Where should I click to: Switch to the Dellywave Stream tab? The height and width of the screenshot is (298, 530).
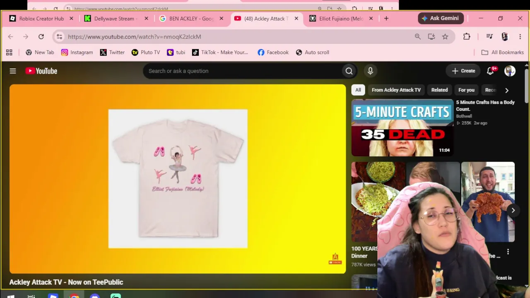(x=116, y=19)
